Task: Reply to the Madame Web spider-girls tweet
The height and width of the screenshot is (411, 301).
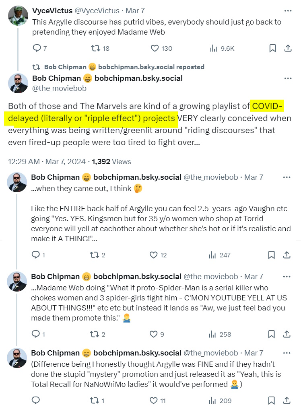Action: (36, 334)
